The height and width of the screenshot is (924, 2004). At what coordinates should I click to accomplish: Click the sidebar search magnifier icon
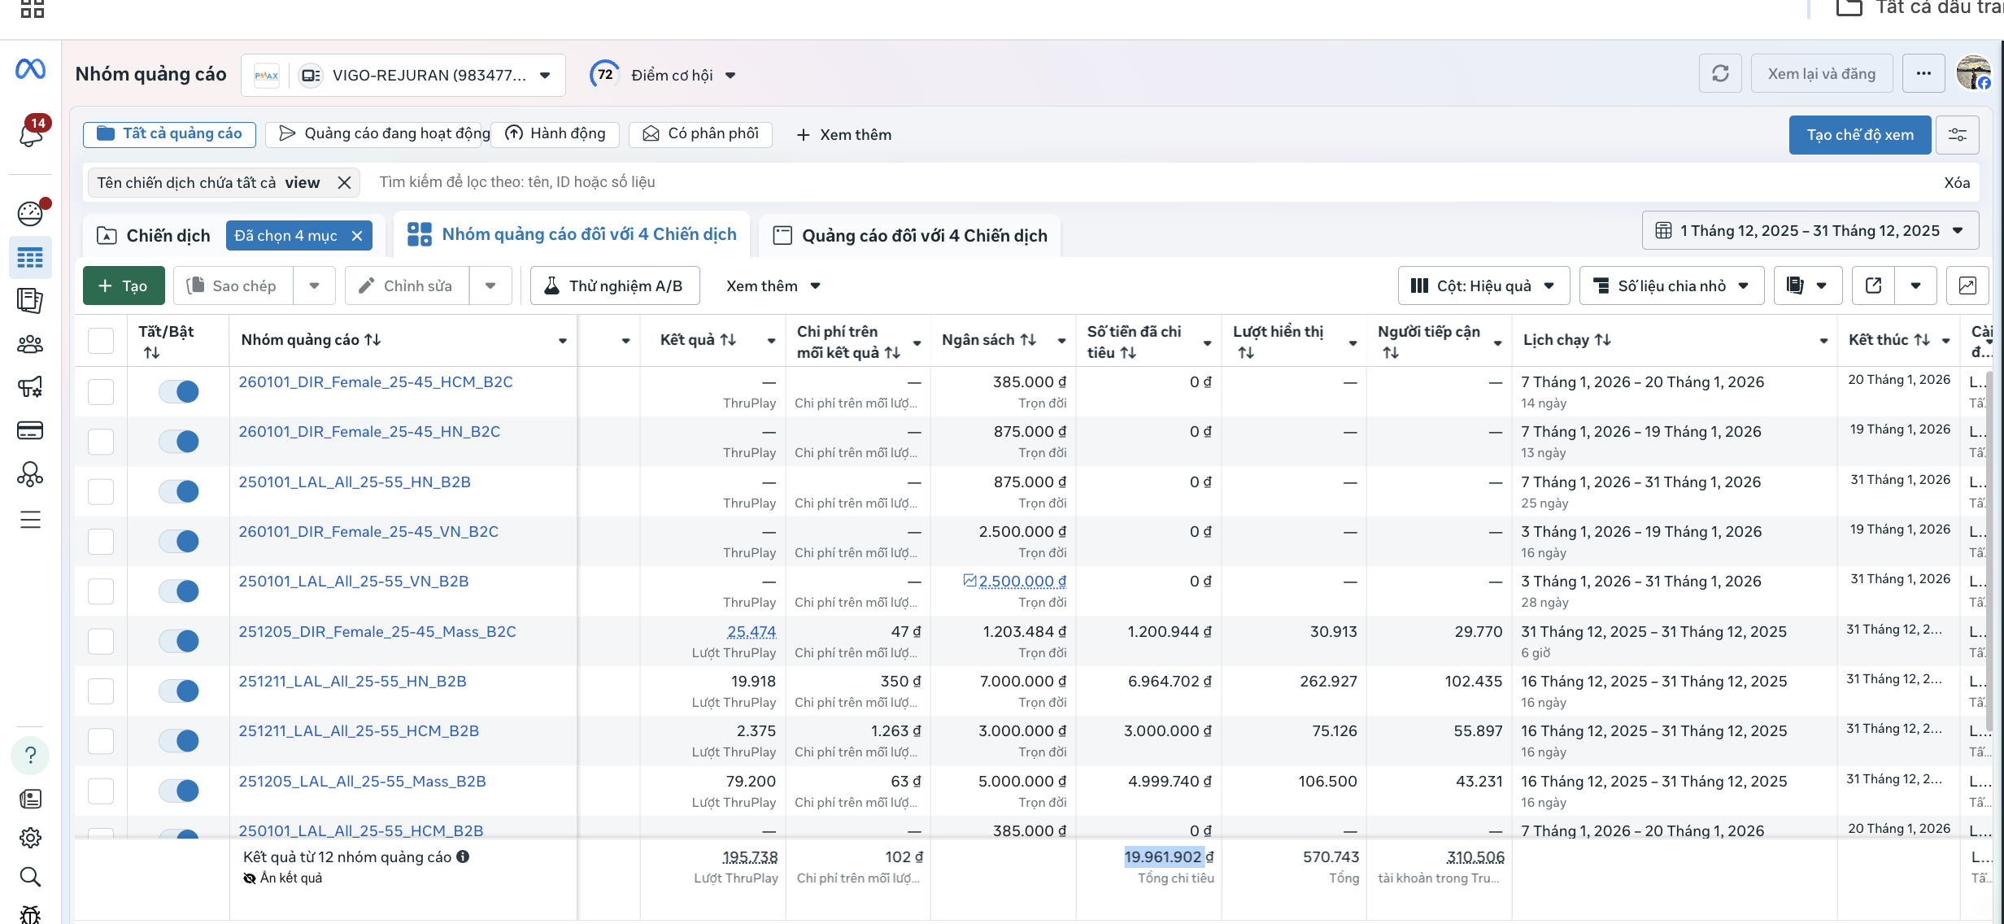point(30,877)
